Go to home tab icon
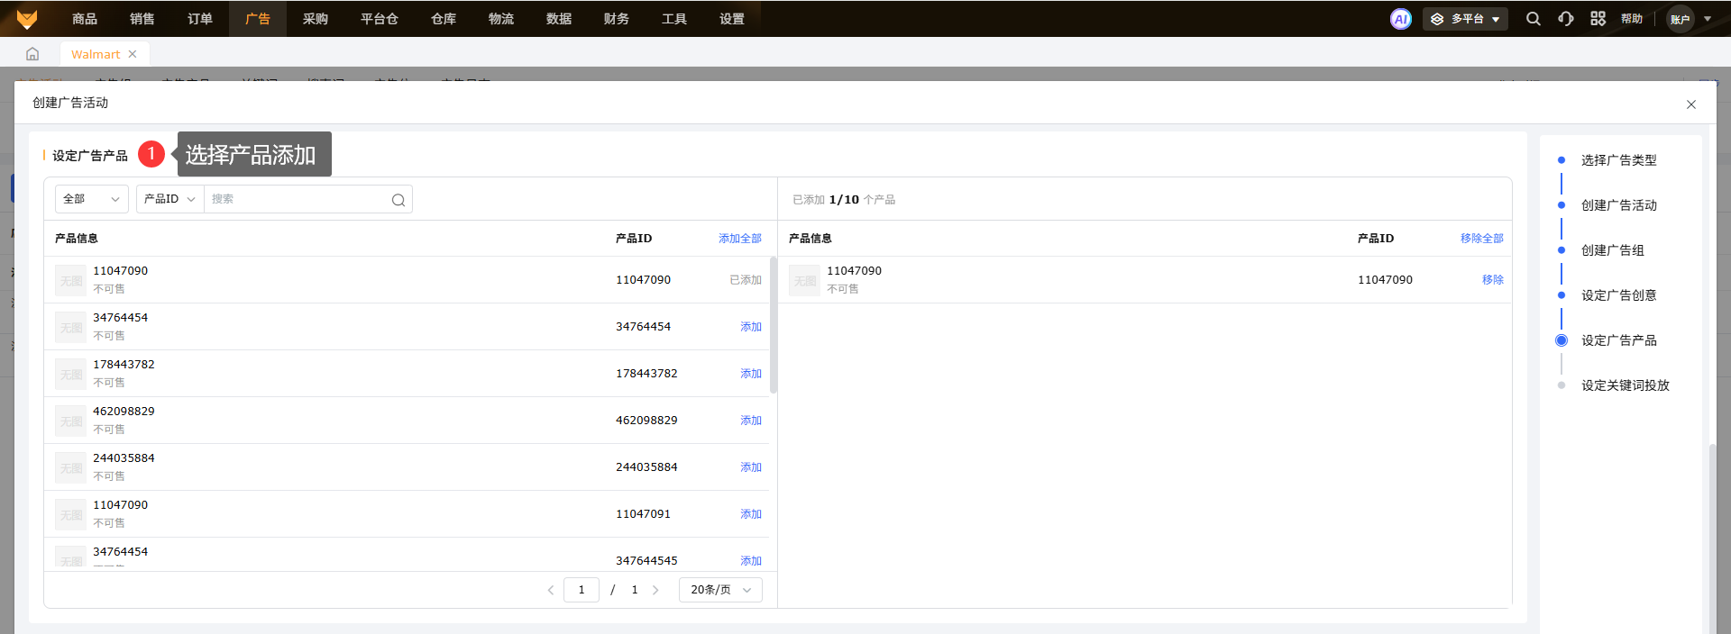 pos(32,54)
